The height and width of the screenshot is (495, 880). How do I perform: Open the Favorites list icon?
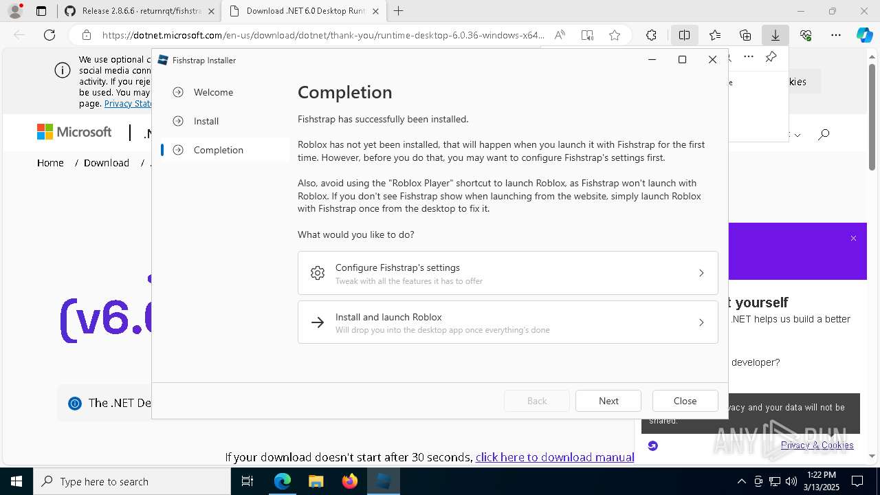[x=715, y=35]
